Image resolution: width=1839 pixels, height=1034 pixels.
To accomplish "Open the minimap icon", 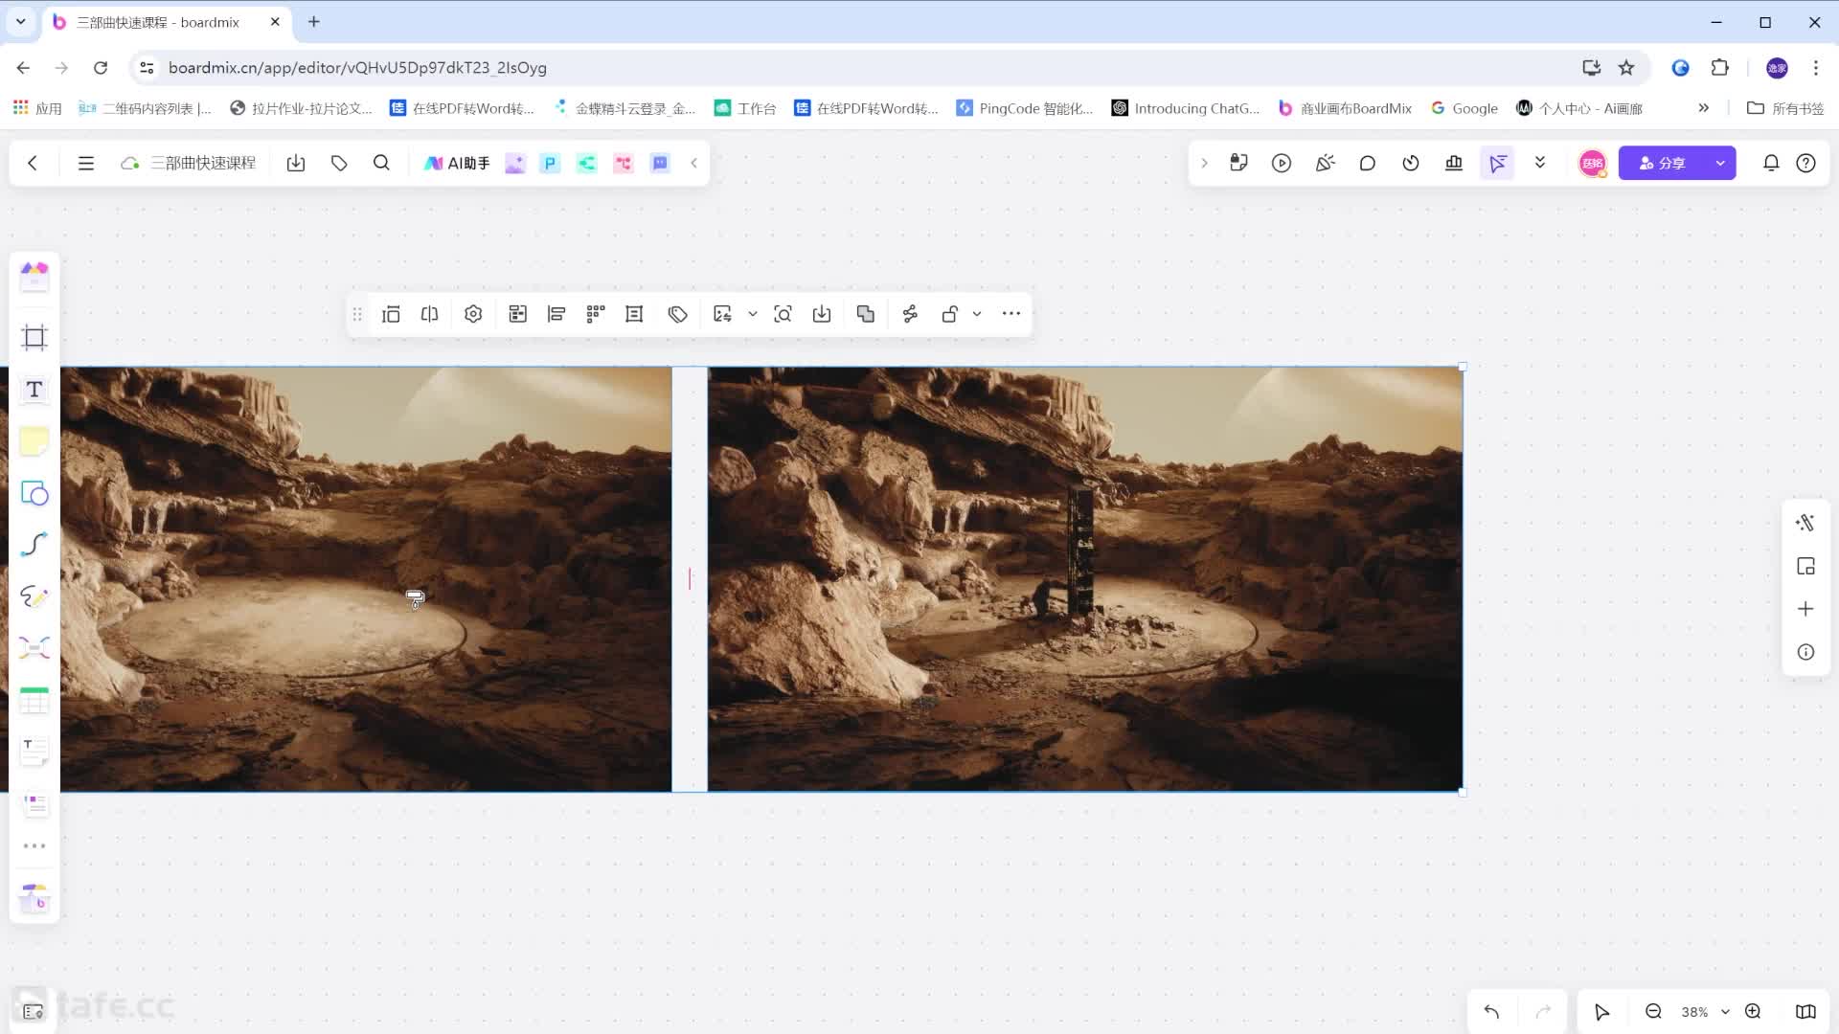I will coord(1805,1012).
